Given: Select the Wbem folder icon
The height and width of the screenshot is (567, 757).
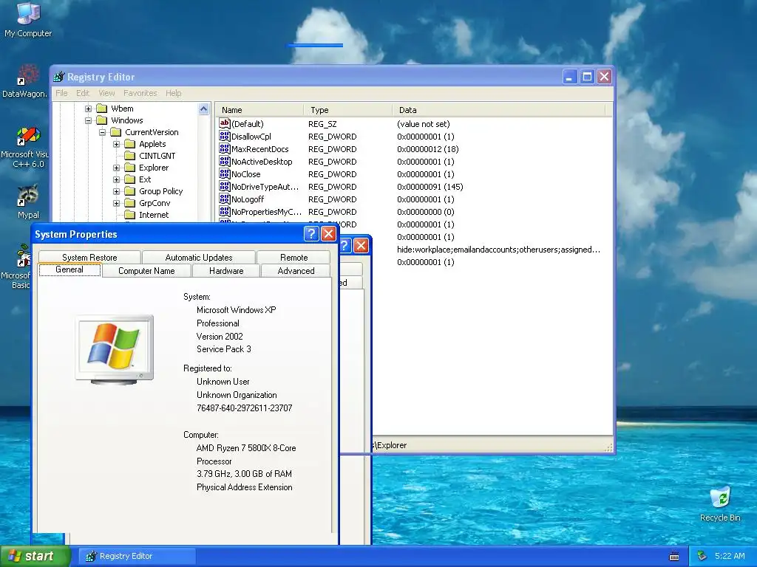Looking at the screenshot, I should (101, 109).
